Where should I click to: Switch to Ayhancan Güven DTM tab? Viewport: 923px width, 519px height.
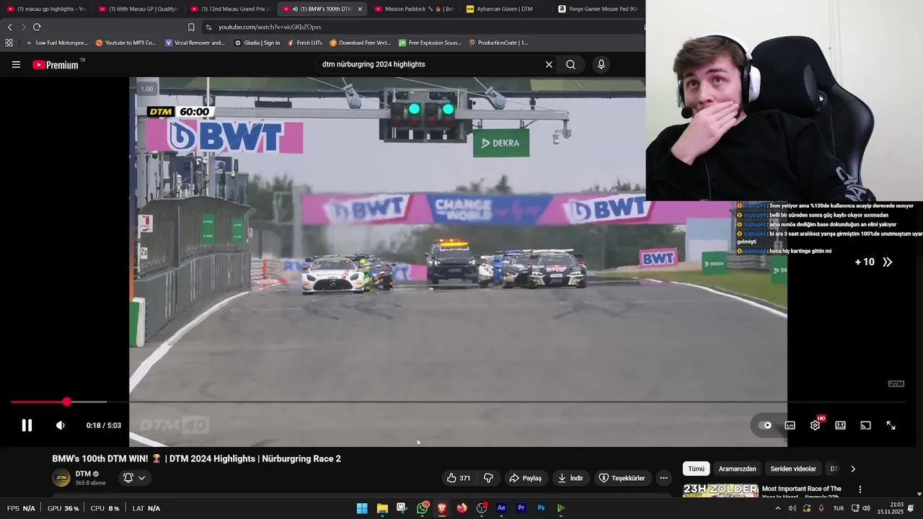(x=505, y=9)
